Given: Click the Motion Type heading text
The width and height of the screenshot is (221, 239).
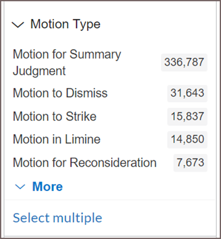Looking at the screenshot, I should tap(66, 24).
